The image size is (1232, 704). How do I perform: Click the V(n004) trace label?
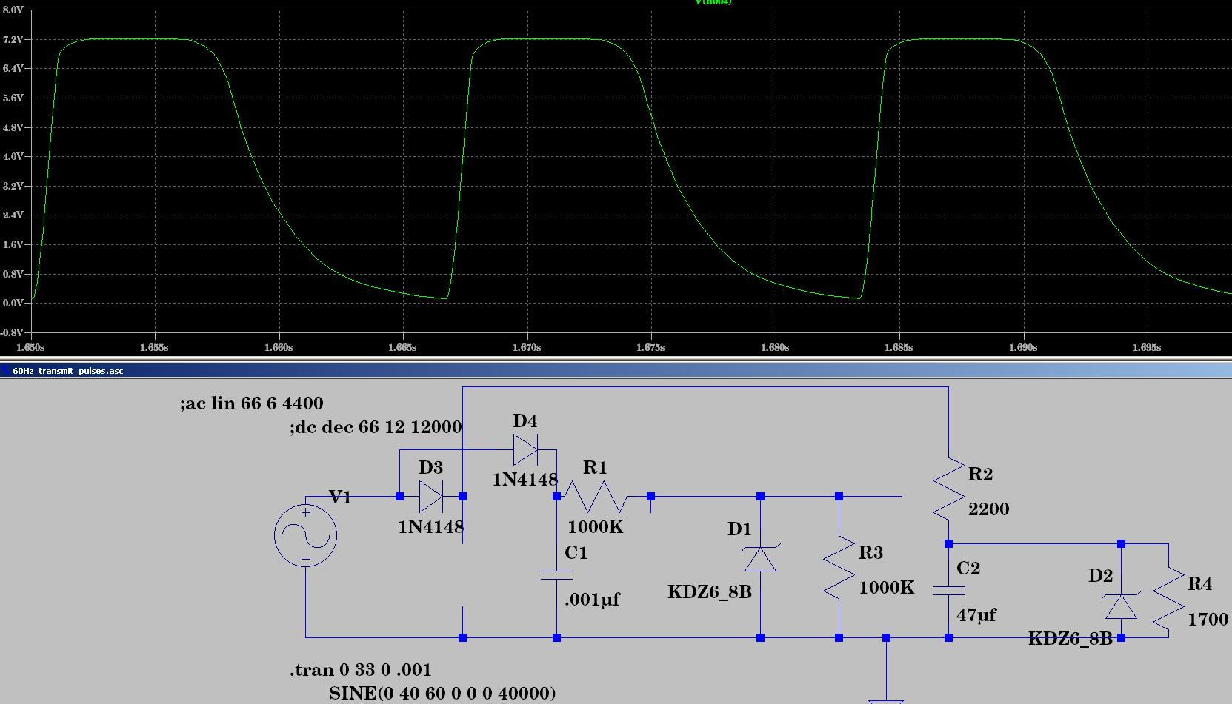[x=713, y=3]
